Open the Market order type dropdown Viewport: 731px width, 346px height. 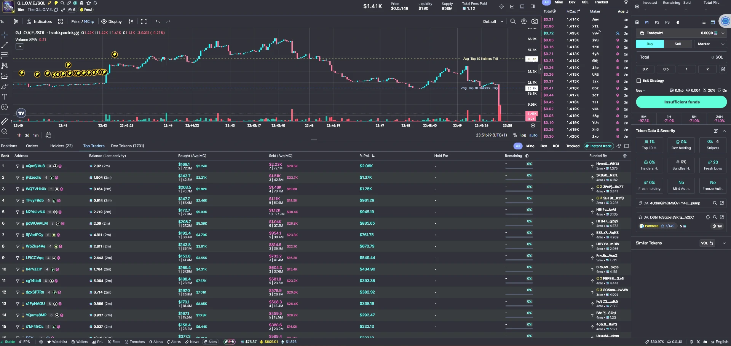point(710,44)
